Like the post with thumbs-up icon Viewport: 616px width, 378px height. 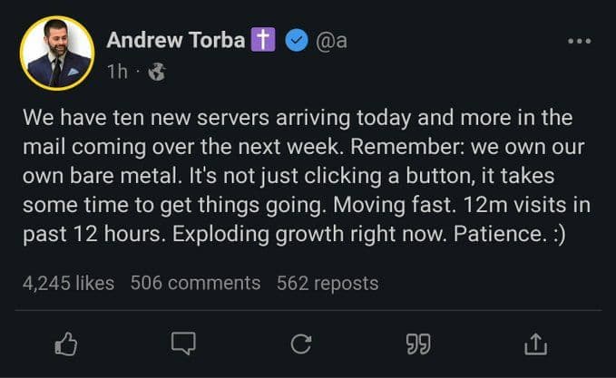pyautogui.click(x=67, y=344)
